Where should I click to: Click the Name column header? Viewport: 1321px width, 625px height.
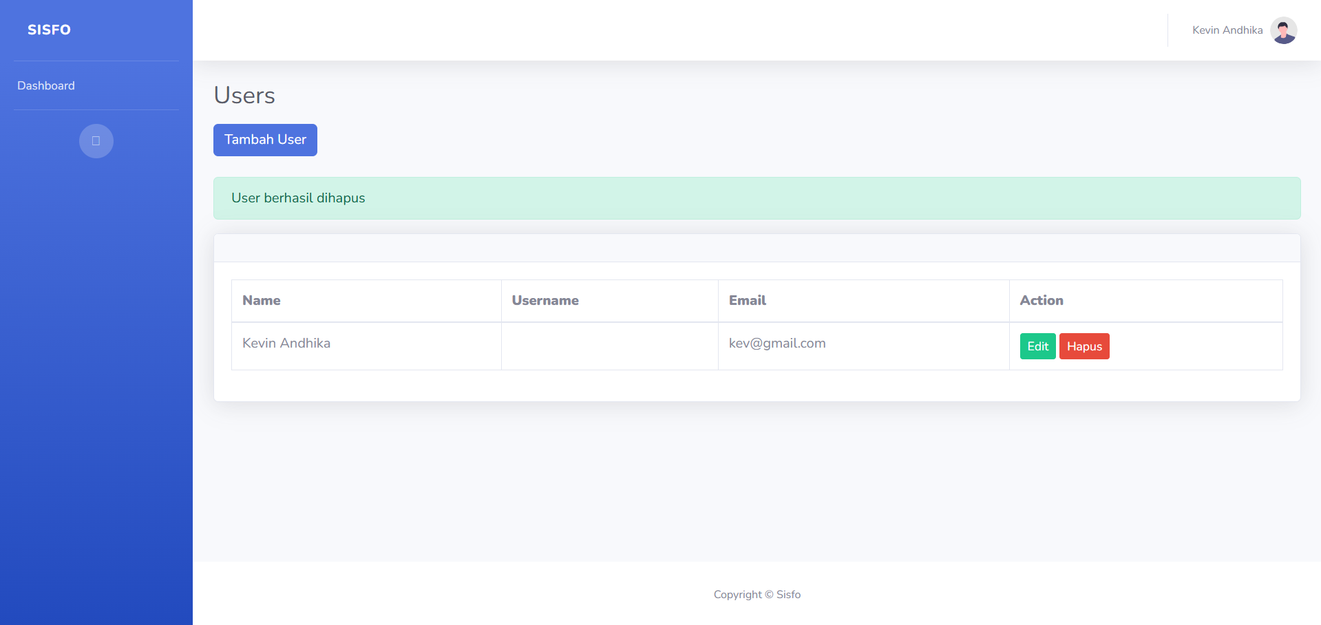262,300
